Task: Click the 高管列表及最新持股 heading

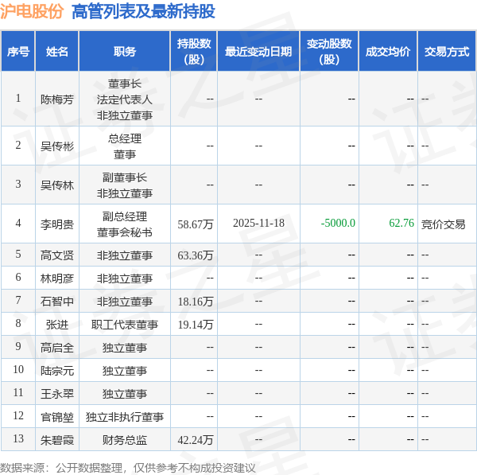Action: tap(142, 12)
